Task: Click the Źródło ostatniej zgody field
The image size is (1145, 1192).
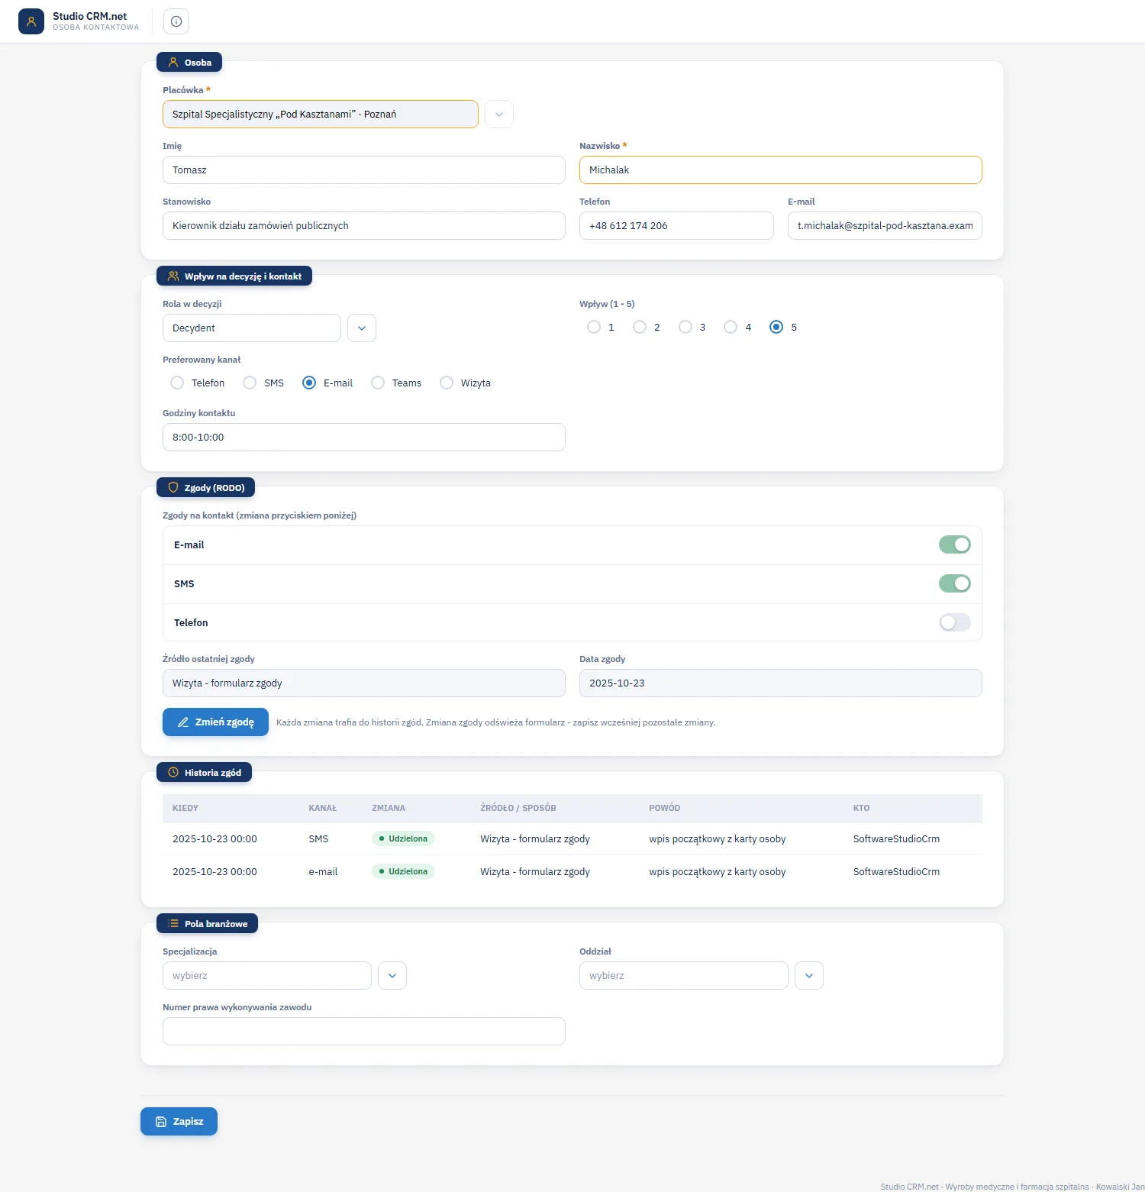Action: (x=364, y=683)
